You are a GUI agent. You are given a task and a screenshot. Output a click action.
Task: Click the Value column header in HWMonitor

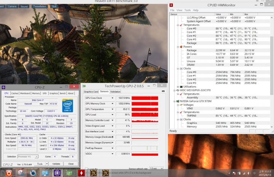[221, 14]
